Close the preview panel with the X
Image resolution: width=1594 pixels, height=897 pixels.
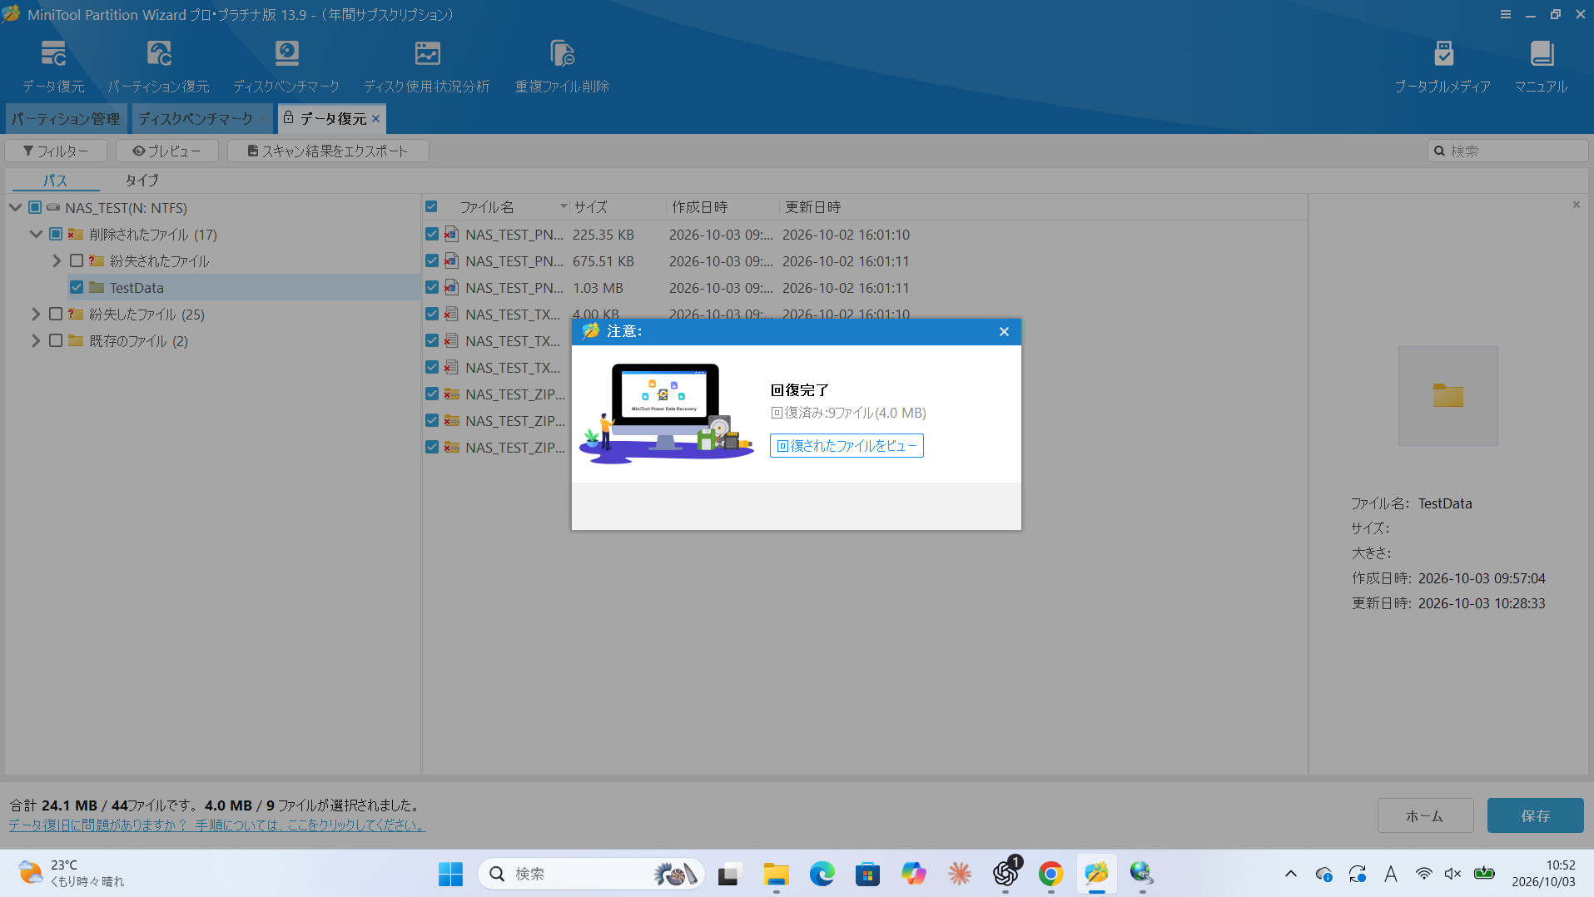(x=1576, y=205)
